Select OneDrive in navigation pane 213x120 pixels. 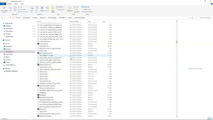tap(8, 40)
